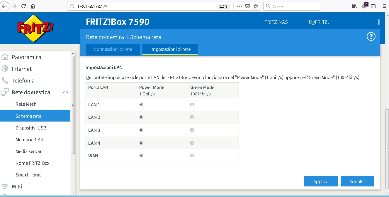Open the FRITZ!NAS link
Screen dimensions: 389x197
276,22
